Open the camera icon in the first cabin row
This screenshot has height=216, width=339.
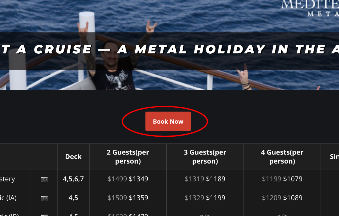point(44,179)
